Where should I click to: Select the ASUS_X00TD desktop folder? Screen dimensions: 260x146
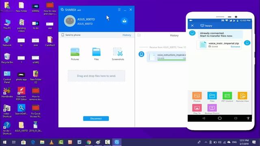coord(22,127)
